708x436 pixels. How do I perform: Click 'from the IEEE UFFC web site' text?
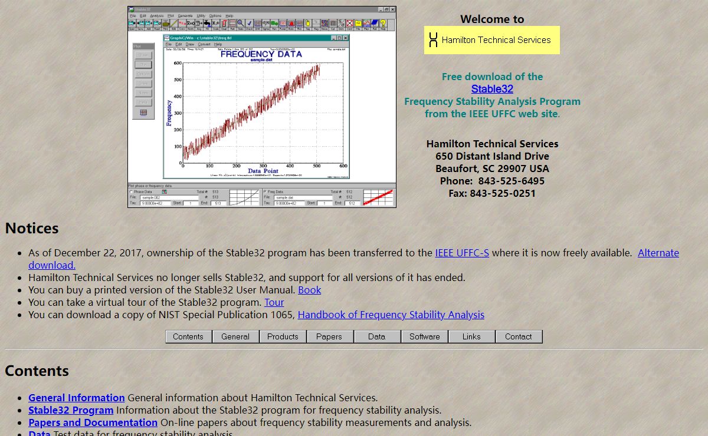pyautogui.click(x=491, y=114)
